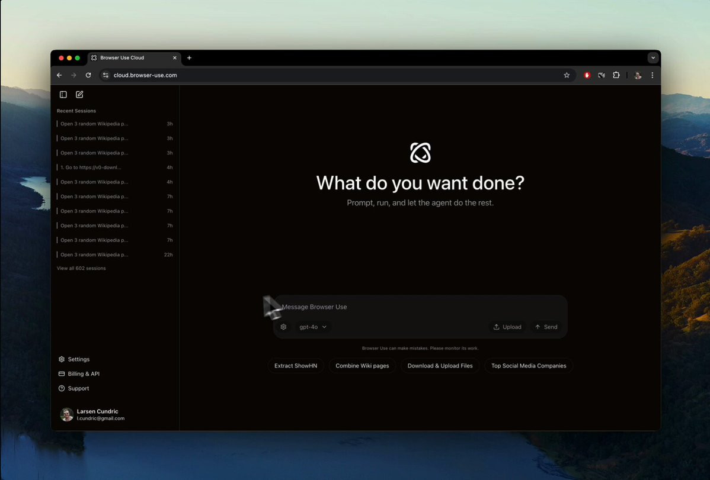Open the Wikipedia session from 22h ago
The height and width of the screenshot is (480, 710).
pyautogui.click(x=114, y=255)
